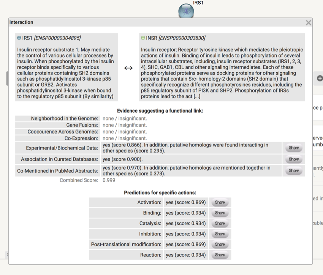Click the plus icon at the right edge
Image resolution: width=323 pixels, height=275 pixels.
320,78
